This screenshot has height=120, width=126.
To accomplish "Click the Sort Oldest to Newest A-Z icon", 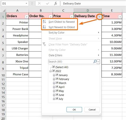I will coord(44,22).
